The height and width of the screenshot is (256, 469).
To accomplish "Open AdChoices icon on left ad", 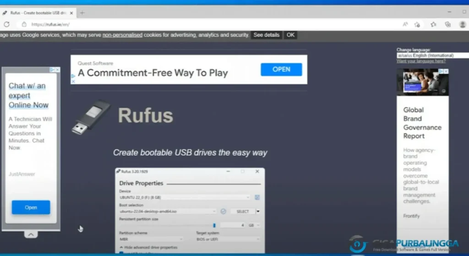I will tap(52, 70).
